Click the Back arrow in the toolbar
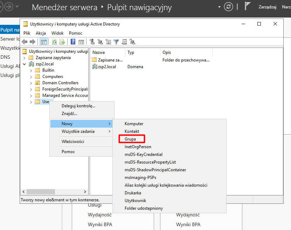 [25, 42]
